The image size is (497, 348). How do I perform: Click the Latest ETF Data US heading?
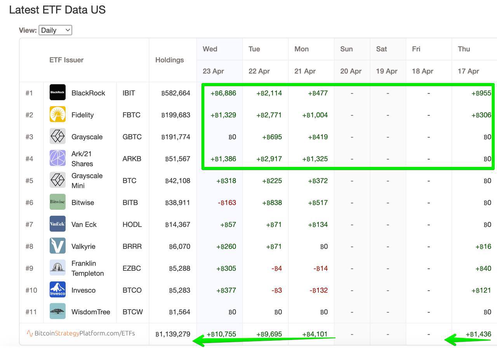(57, 10)
